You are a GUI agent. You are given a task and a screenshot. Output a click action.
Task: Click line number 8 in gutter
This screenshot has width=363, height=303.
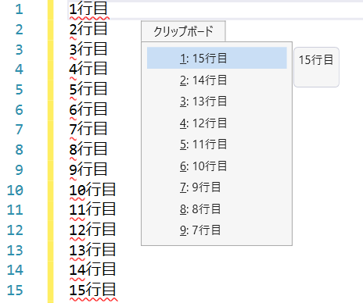point(19,150)
